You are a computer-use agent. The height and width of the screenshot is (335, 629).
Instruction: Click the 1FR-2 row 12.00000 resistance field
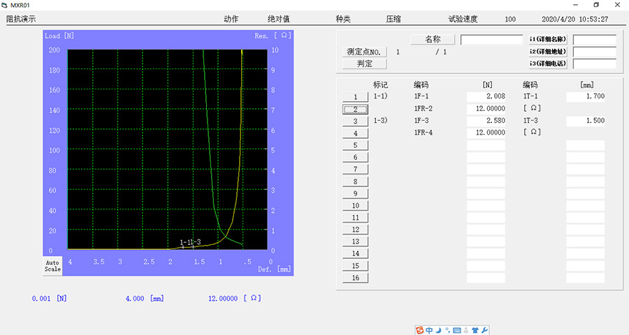point(486,109)
